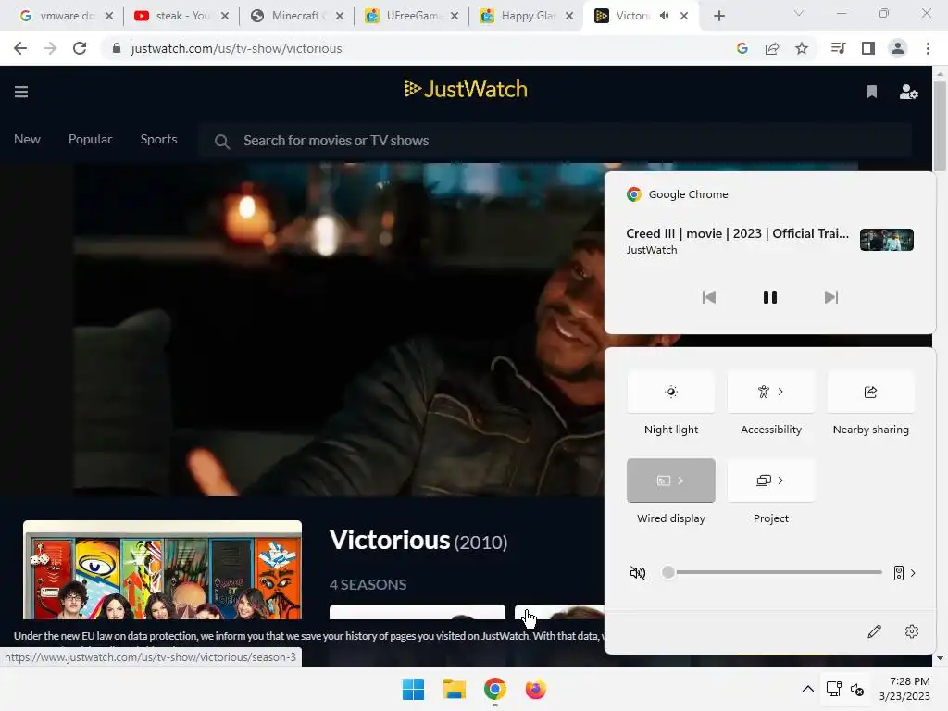This screenshot has height=711, width=948.
Task: View site information via the lock icon
Action: [117, 48]
